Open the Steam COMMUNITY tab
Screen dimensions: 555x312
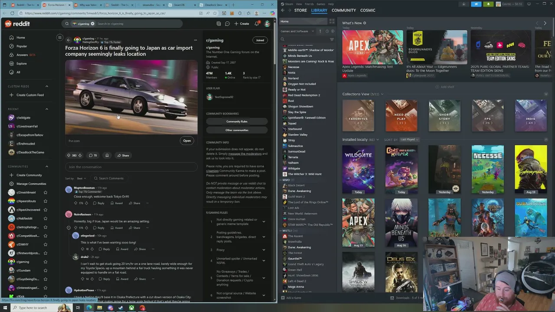(343, 10)
